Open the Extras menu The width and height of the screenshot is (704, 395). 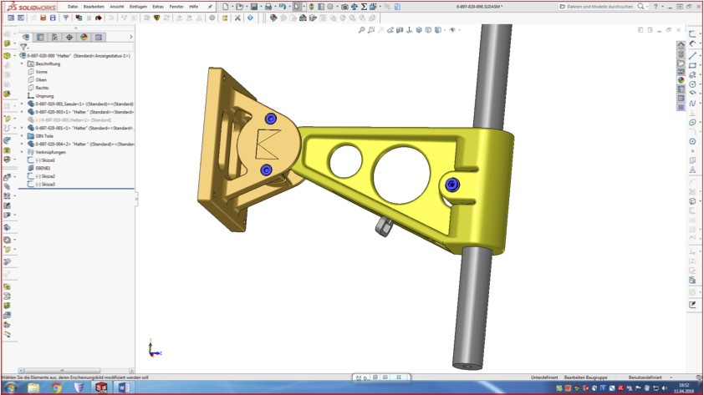(x=158, y=7)
